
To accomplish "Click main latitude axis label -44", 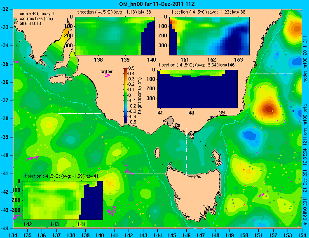I will 5,229.
